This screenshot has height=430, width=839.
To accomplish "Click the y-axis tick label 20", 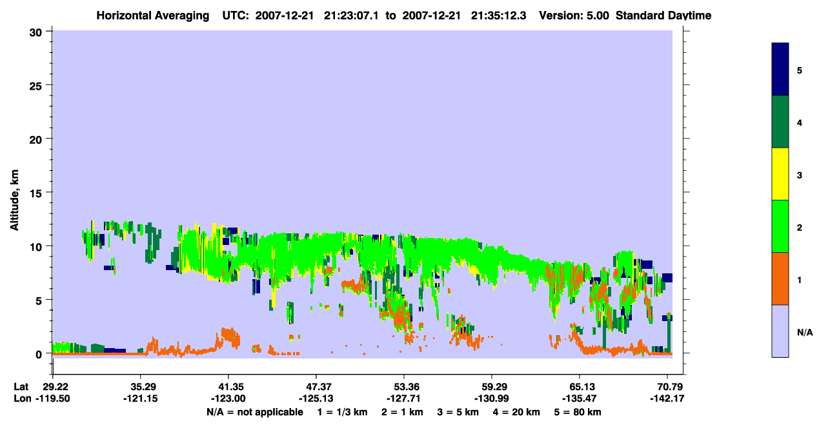I will 37,139.
